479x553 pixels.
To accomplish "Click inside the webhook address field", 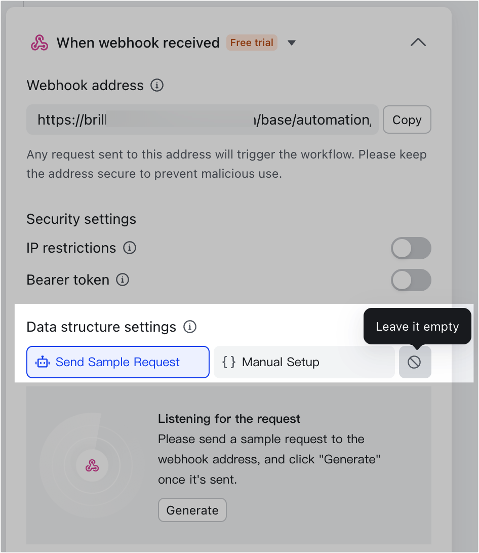I will click(x=203, y=120).
